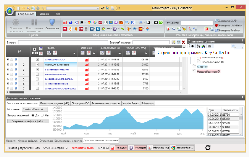This screenshot has width=249, height=157.
Task: Click the red M Mail.ru ribbon icon
Action: click(100, 22)
